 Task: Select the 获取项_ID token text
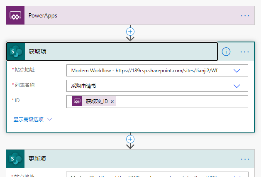tap(97, 101)
